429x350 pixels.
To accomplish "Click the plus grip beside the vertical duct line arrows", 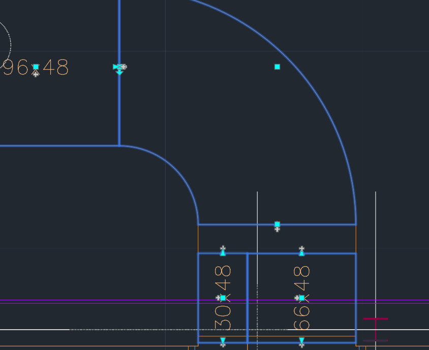I will tap(124, 67).
